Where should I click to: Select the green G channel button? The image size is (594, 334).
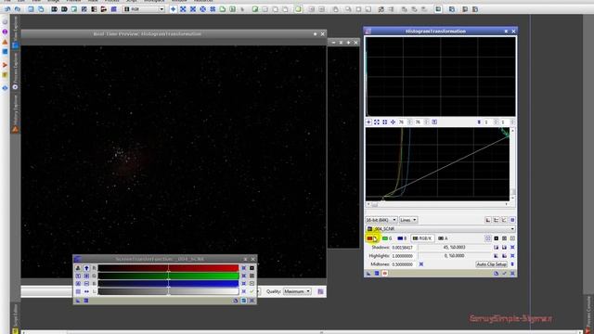pyautogui.click(x=387, y=238)
